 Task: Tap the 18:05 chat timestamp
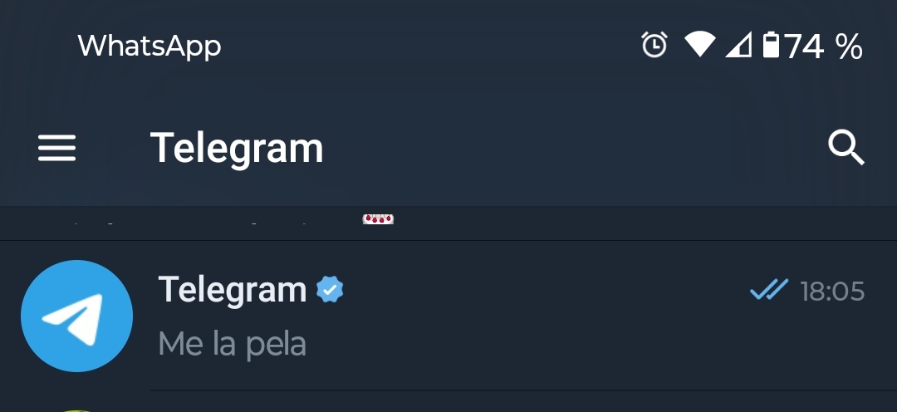pyautogui.click(x=832, y=292)
